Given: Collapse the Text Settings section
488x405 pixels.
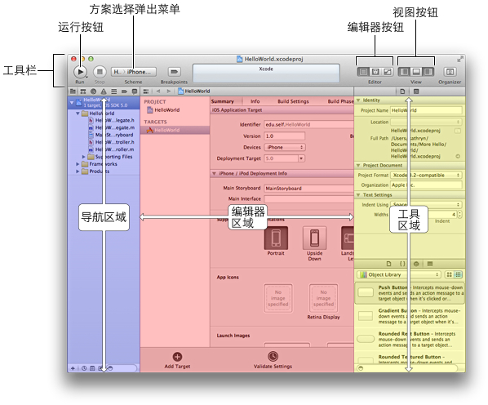Looking at the screenshot, I should tap(358, 195).
